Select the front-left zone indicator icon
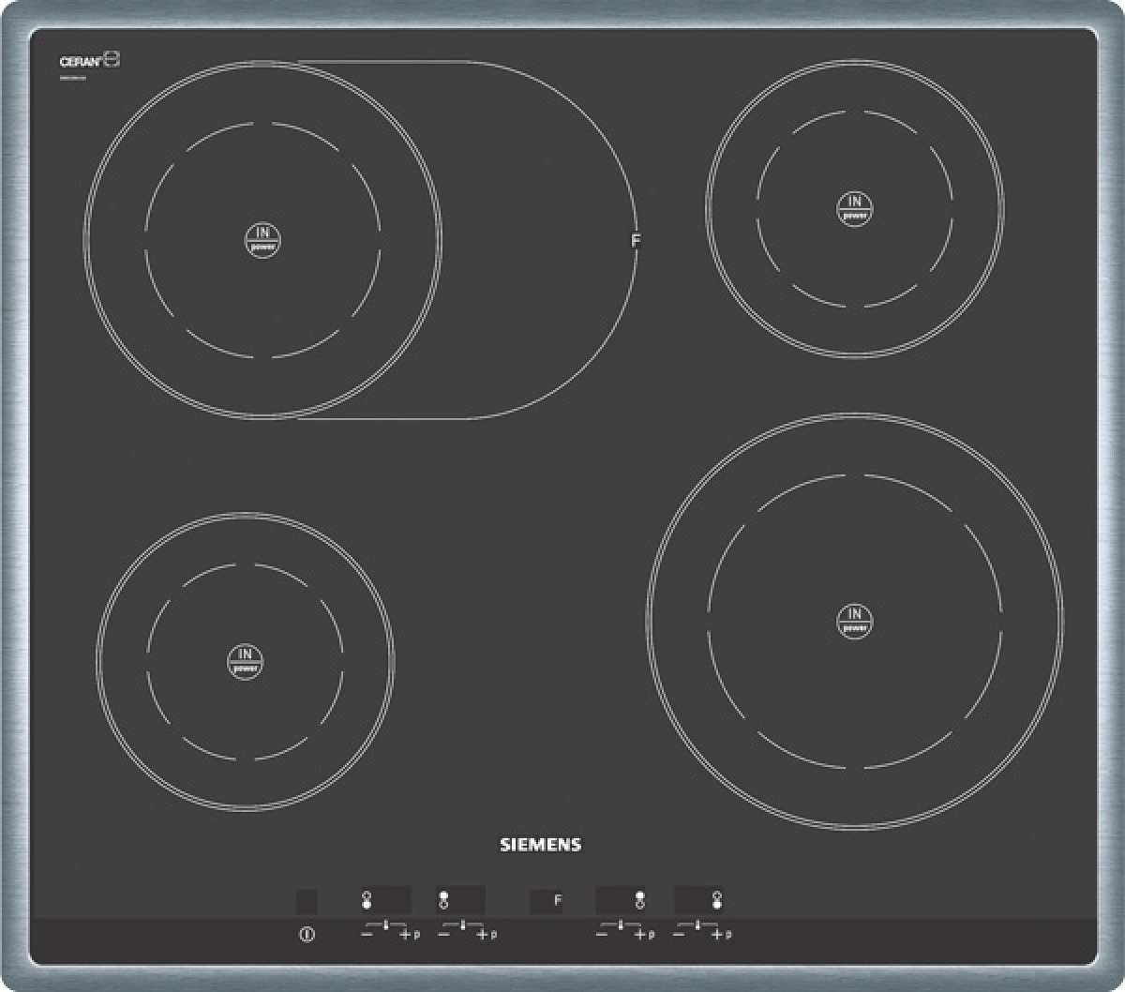The image size is (1125, 992). 366,901
